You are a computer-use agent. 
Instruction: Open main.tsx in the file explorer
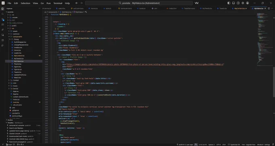[x=24, y=102]
